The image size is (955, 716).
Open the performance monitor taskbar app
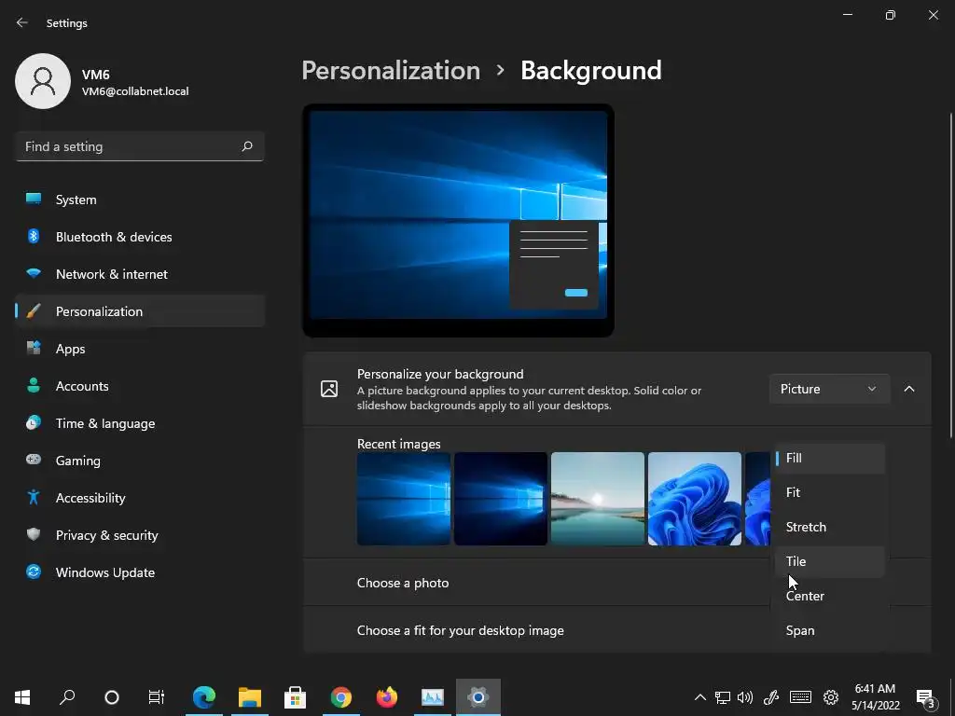pos(433,697)
